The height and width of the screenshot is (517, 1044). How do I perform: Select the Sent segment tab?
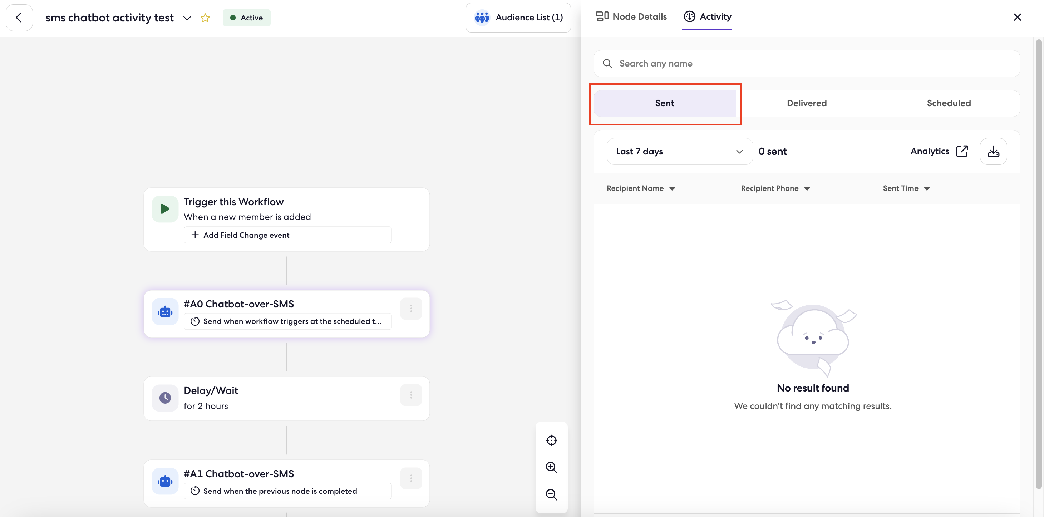[665, 103]
